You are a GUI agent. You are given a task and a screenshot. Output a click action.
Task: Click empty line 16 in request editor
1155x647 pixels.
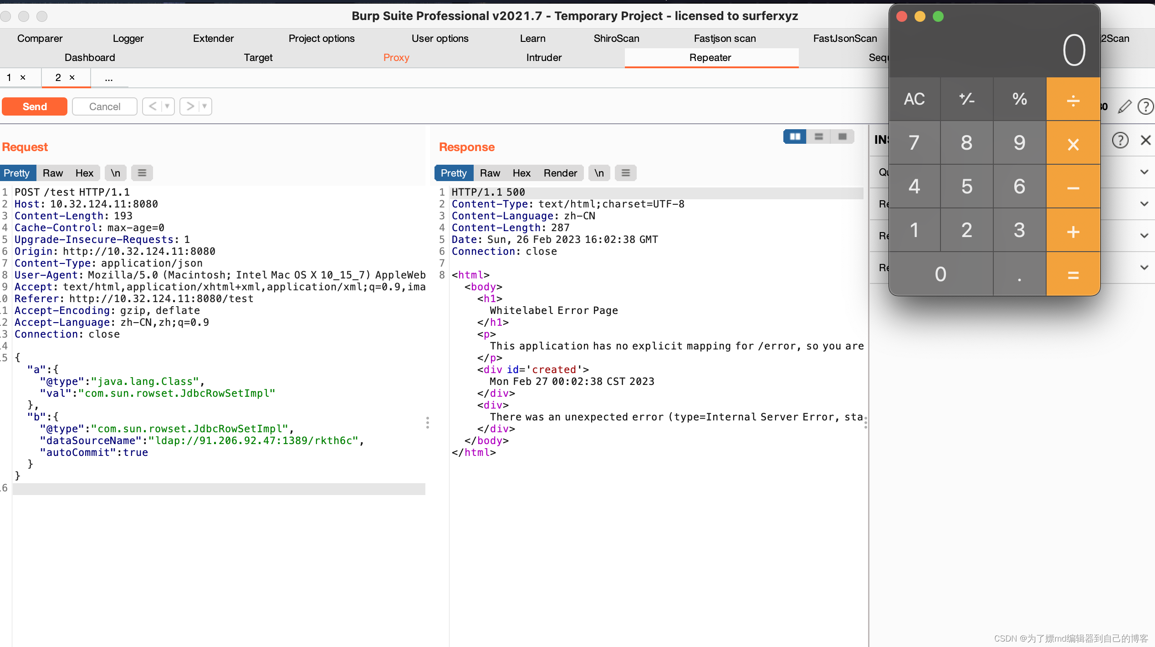pyautogui.click(x=219, y=489)
